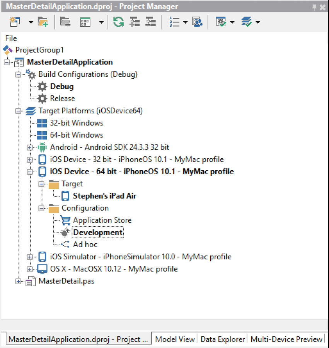Select iOS Simulator - iPhoneSimulator 10.0 platform

point(141,257)
